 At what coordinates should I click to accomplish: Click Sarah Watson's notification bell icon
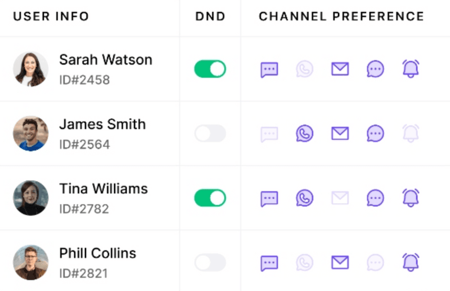click(x=411, y=69)
